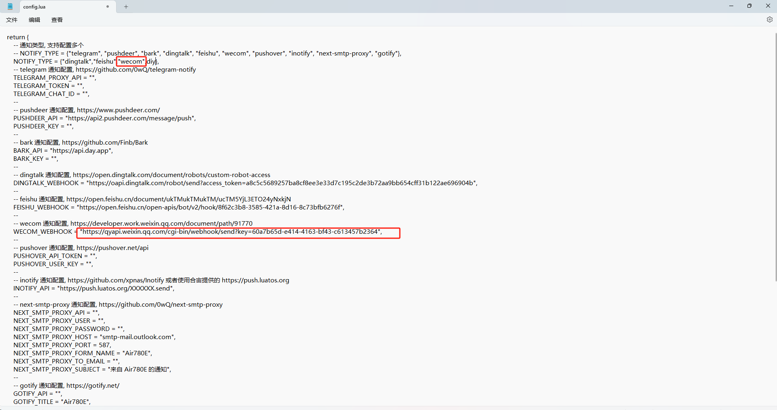Click the BARK_API value
Image resolution: width=777 pixels, height=410 pixels.
coord(81,151)
